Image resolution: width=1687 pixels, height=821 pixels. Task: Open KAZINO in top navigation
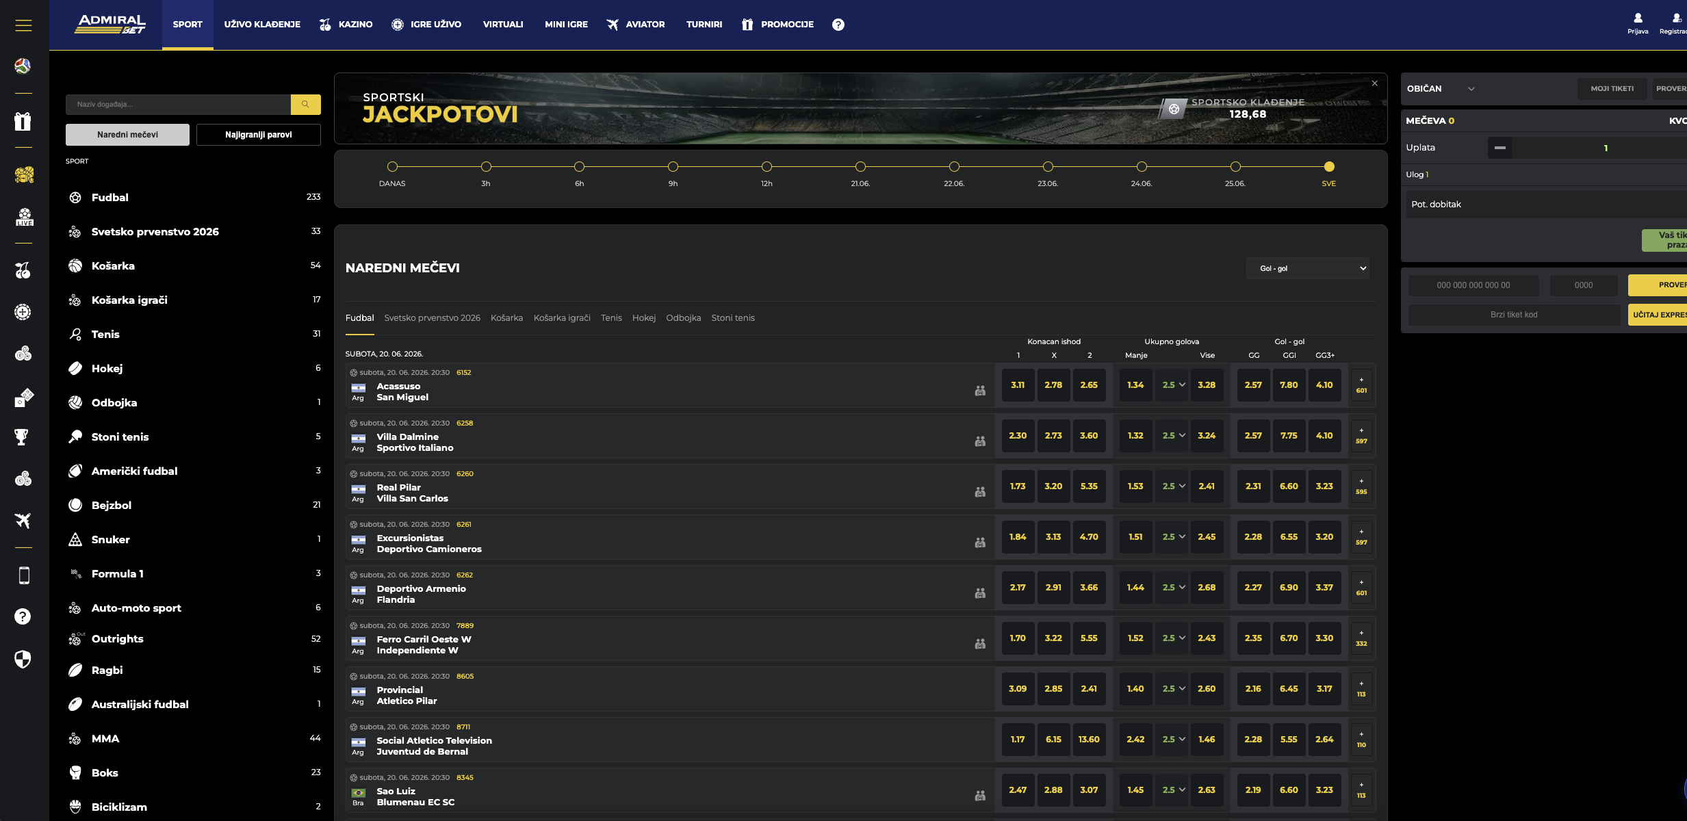pos(346,25)
